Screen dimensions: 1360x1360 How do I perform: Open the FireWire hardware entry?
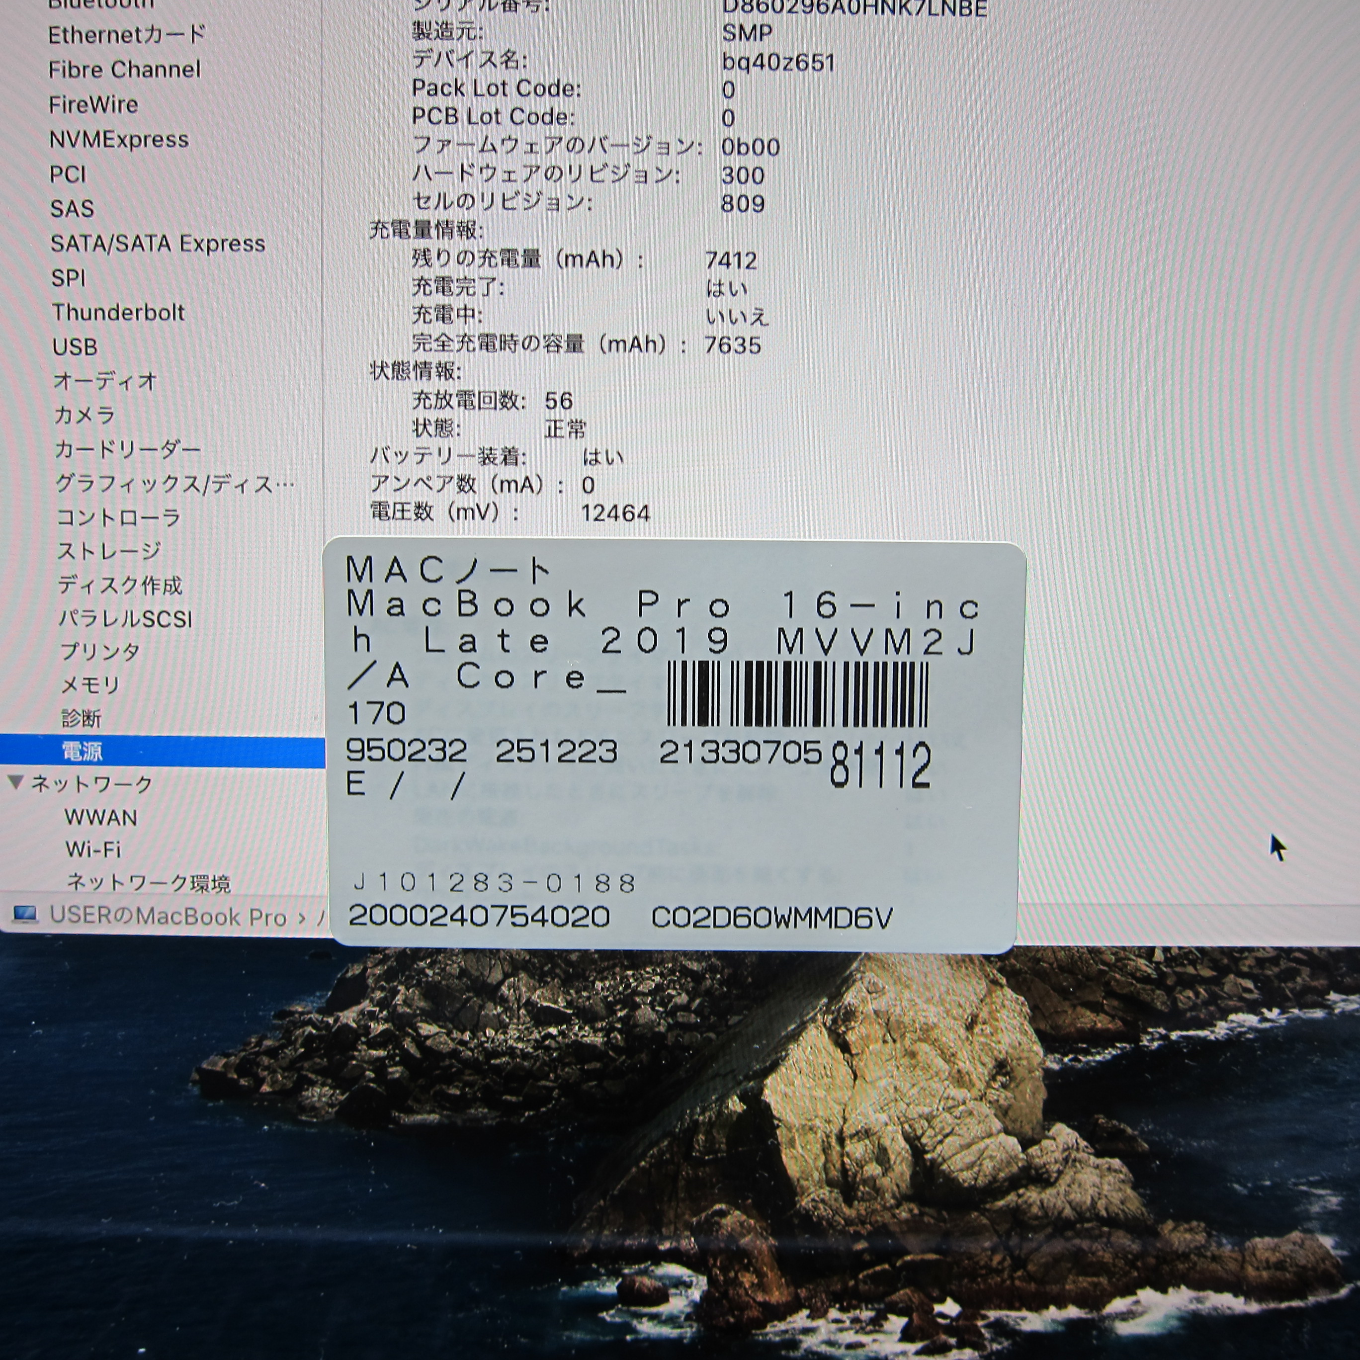(93, 105)
